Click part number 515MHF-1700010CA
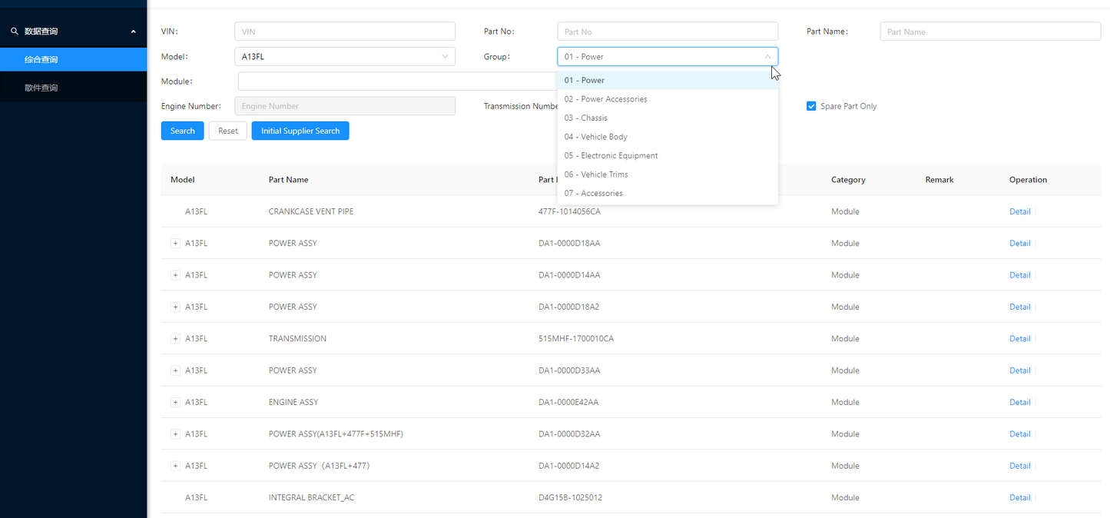The height and width of the screenshot is (518, 1110). [x=576, y=338]
